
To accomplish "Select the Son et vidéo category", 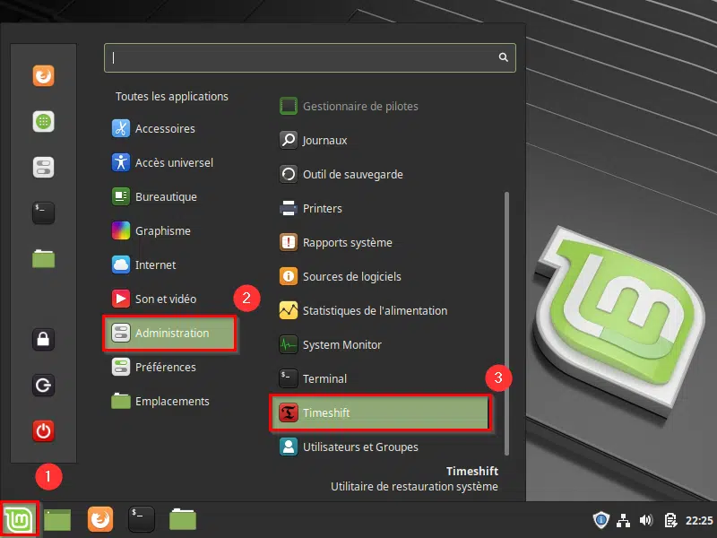I will [171, 299].
